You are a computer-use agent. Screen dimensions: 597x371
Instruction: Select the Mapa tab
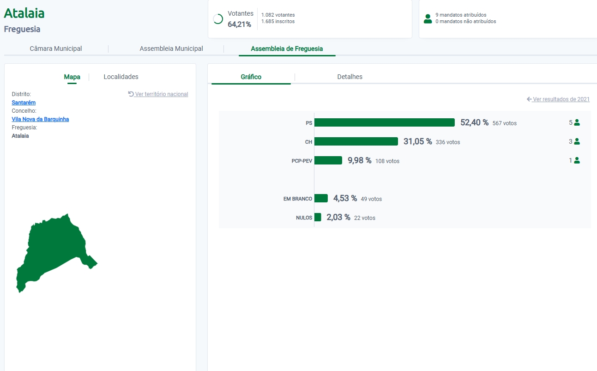tap(72, 77)
